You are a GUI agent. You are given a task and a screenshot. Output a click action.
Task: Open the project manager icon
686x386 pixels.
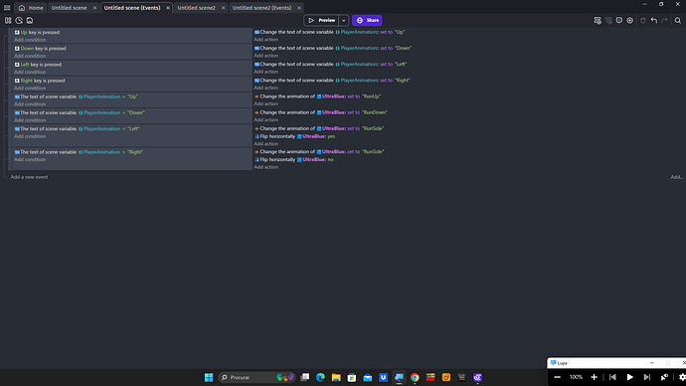8,20
